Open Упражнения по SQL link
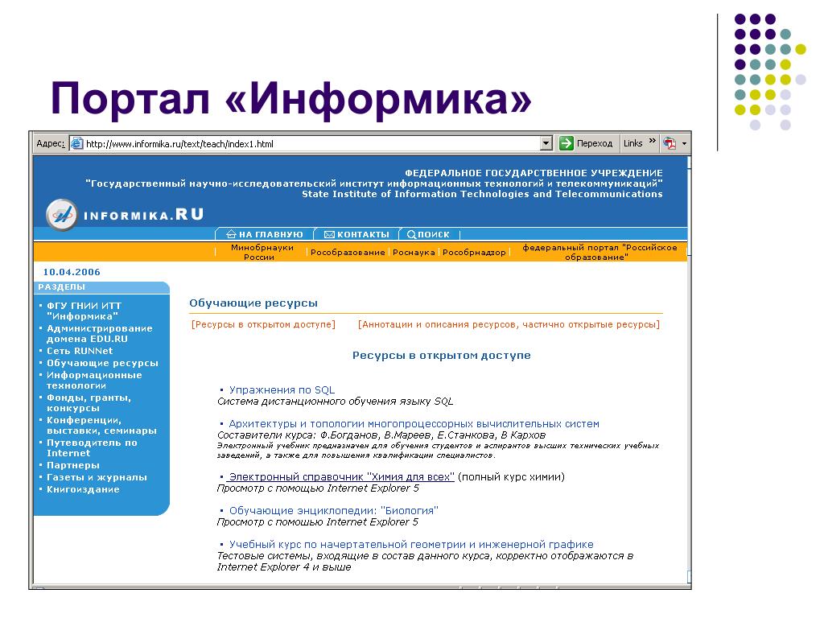Screen dimensions: 824x618 tap(282, 390)
